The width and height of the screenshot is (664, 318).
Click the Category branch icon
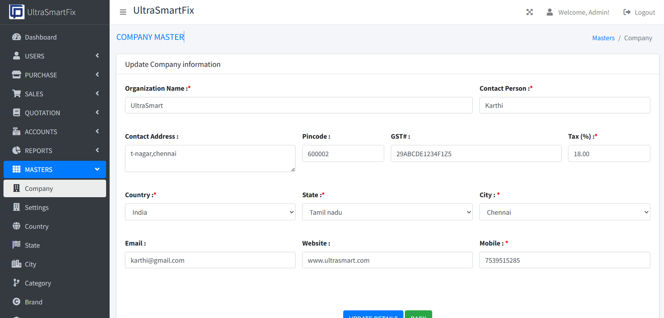(17, 283)
